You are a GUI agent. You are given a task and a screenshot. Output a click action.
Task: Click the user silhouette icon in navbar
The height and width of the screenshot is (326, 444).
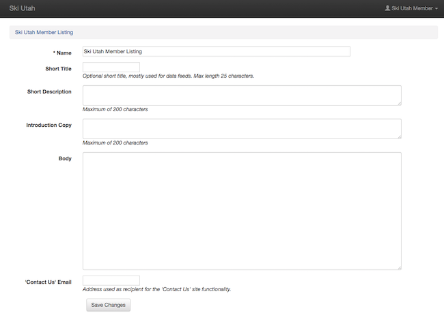[x=387, y=8]
